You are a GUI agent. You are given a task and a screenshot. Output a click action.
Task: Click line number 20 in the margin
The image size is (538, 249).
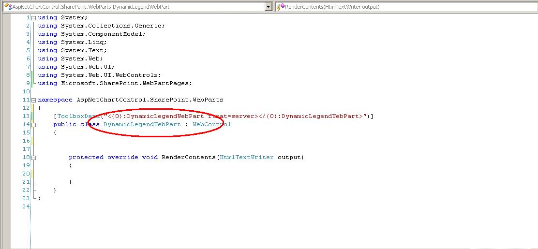tap(26, 174)
